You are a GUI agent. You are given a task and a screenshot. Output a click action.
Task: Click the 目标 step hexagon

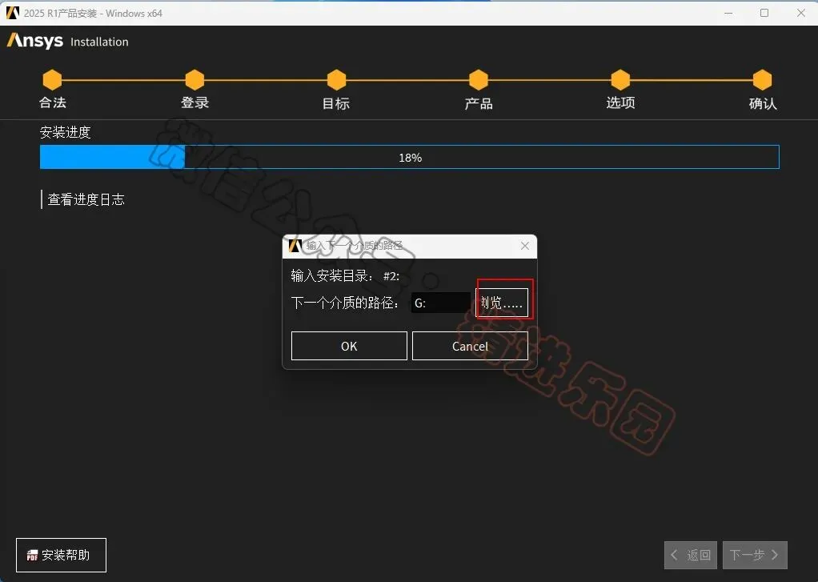[x=336, y=80]
